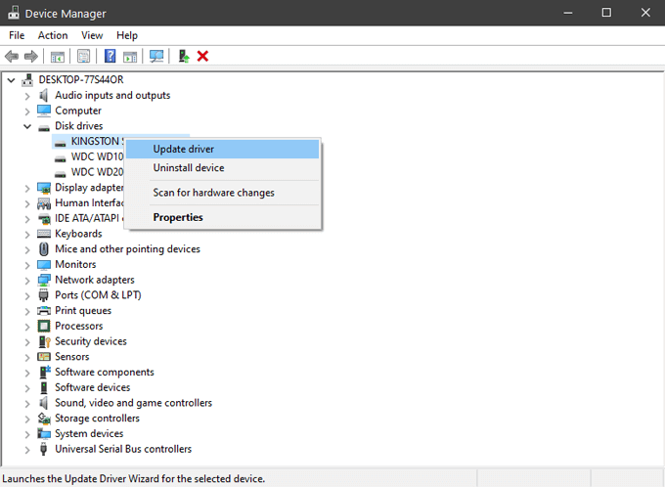Select DESKTOP-77S44OR root node
The height and width of the screenshot is (487, 665).
(x=81, y=79)
